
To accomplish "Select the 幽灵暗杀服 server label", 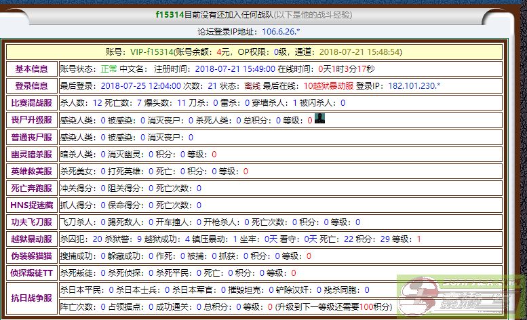I will 31,154.
